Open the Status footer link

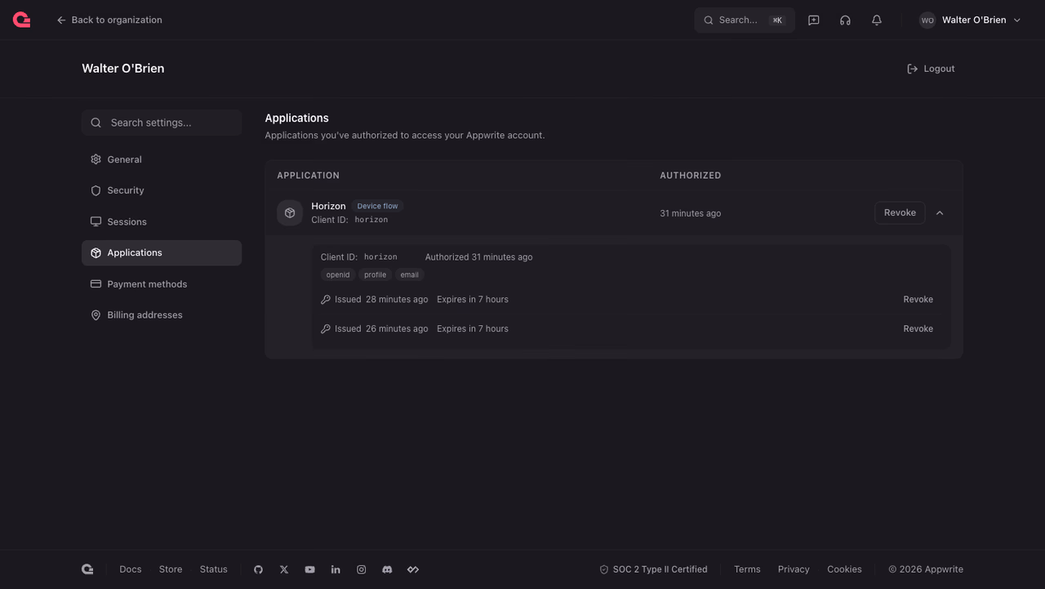(x=214, y=569)
